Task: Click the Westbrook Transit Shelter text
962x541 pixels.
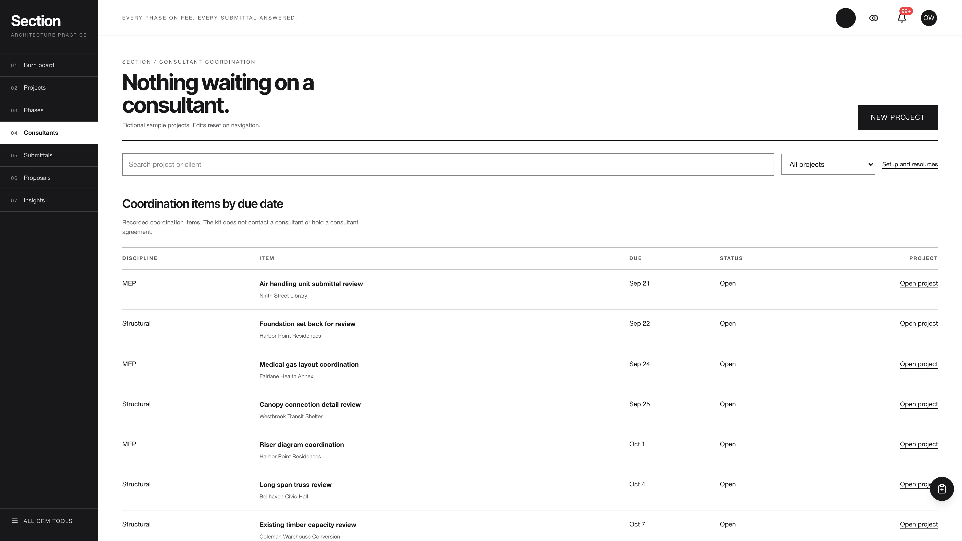Action: [291, 416]
